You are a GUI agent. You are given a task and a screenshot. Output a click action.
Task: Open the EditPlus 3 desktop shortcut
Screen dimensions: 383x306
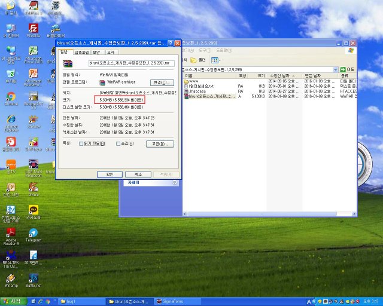coord(34,8)
